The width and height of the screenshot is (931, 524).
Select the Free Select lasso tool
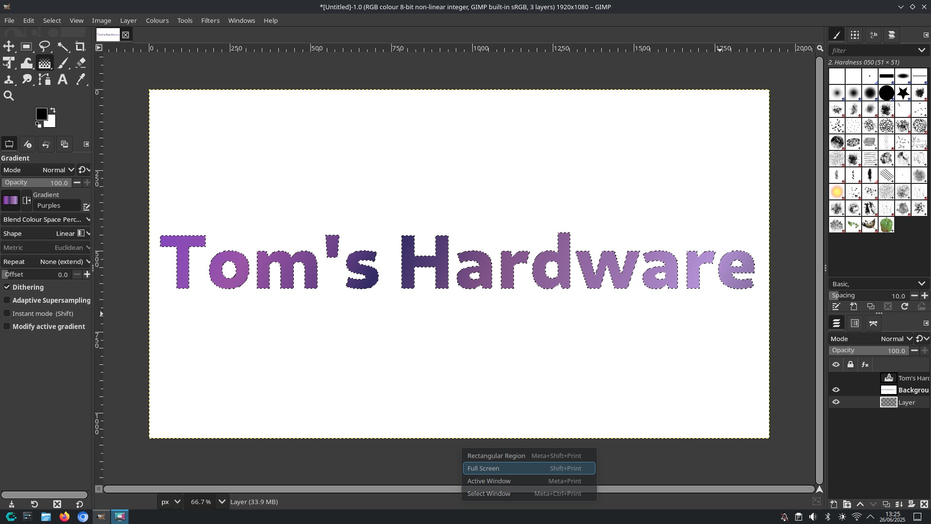click(45, 47)
